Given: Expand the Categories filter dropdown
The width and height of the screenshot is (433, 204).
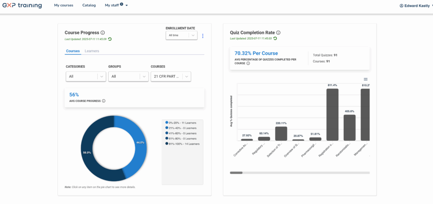Looking at the screenshot, I should tap(85, 76).
